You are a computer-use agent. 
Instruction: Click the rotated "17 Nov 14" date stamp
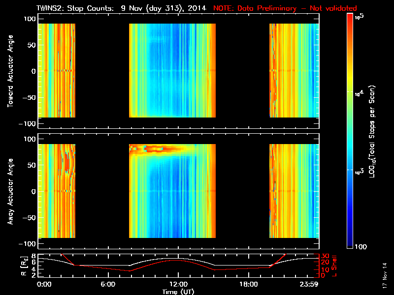click(385, 275)
